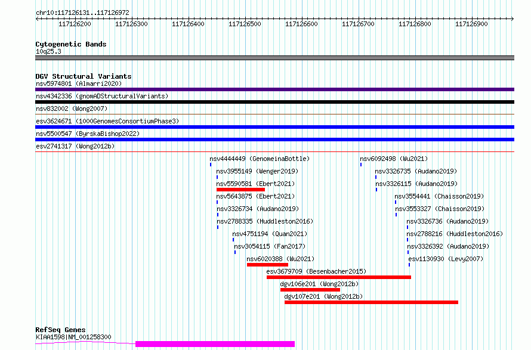This screenshot has height=350, width=531.
Task: Click the nsv3326734 (Audano2019) label
Action: [258, 209]
